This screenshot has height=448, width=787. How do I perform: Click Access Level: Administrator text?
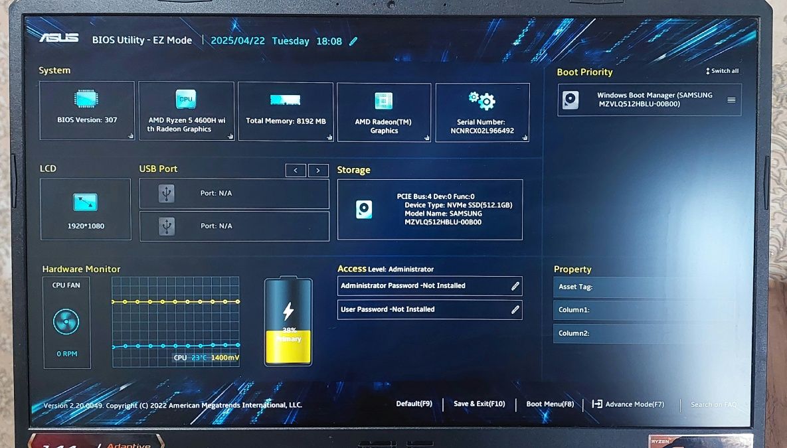(x=385, y=269)
